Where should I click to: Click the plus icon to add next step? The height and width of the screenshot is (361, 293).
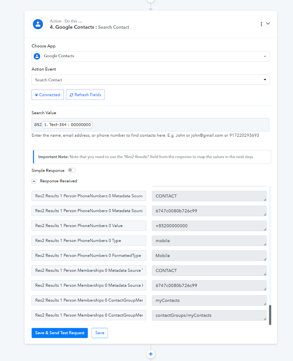tap(151, 354)
